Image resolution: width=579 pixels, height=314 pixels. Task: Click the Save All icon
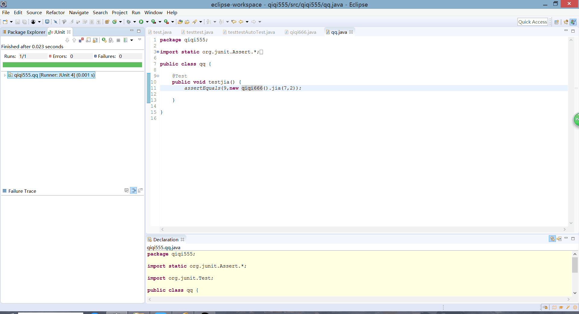[x=24, y=22]
